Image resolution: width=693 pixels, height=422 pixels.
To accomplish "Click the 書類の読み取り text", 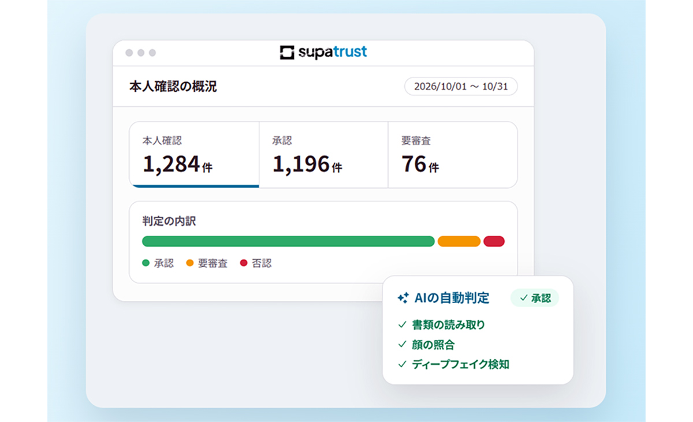I will 449,325.
